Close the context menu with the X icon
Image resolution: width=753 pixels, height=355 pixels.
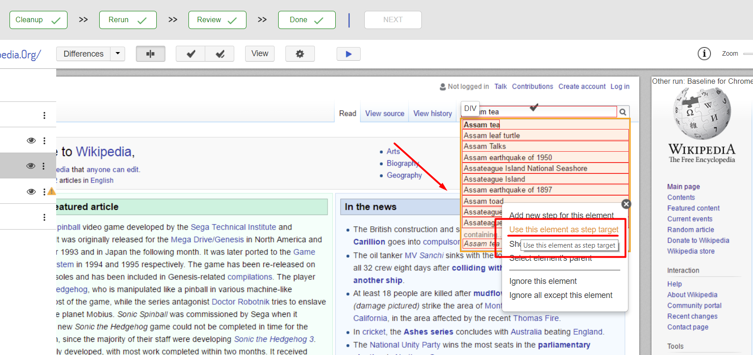tap(626, 204)
